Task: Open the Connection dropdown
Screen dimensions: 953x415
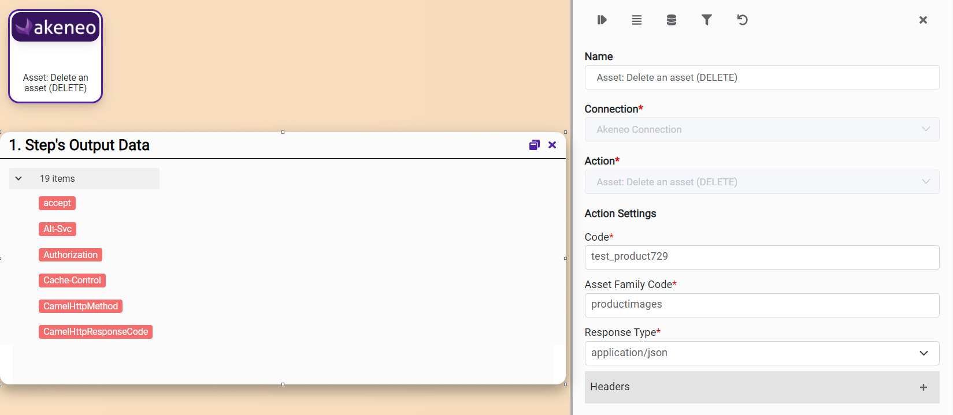Action: pyautogui.click(x=761, y=129)
